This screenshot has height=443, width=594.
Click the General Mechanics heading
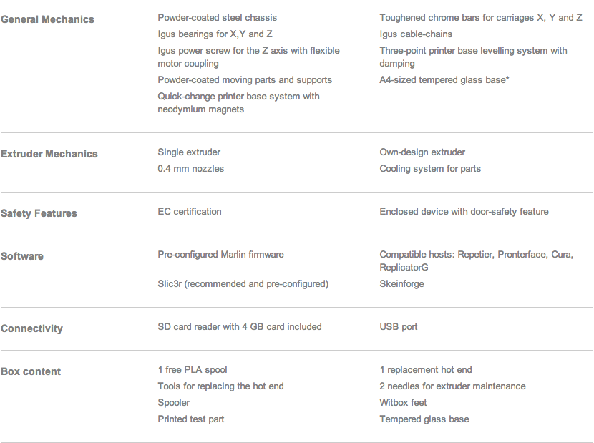[x=47, y=19]
